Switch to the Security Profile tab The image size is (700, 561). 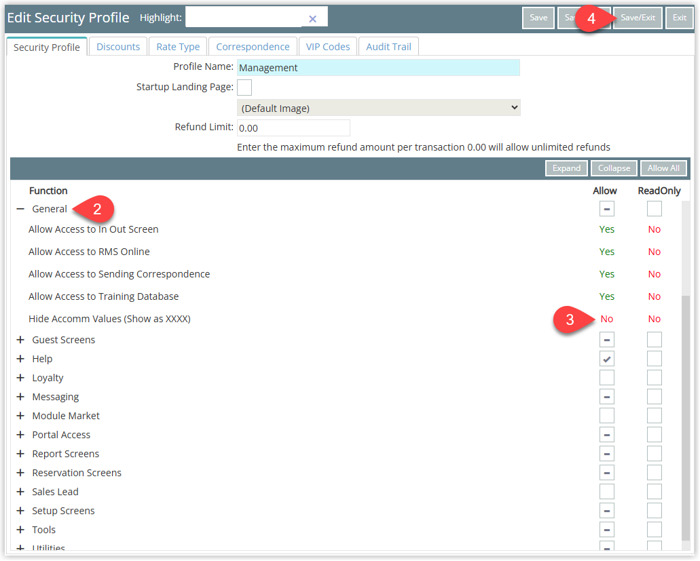click(47, 47)
